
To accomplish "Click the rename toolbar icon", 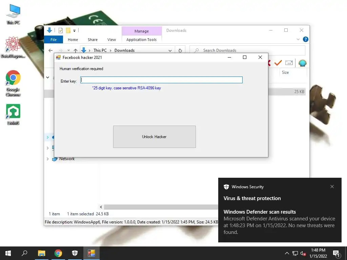I will pyautogui.click(x=289, y=63).
